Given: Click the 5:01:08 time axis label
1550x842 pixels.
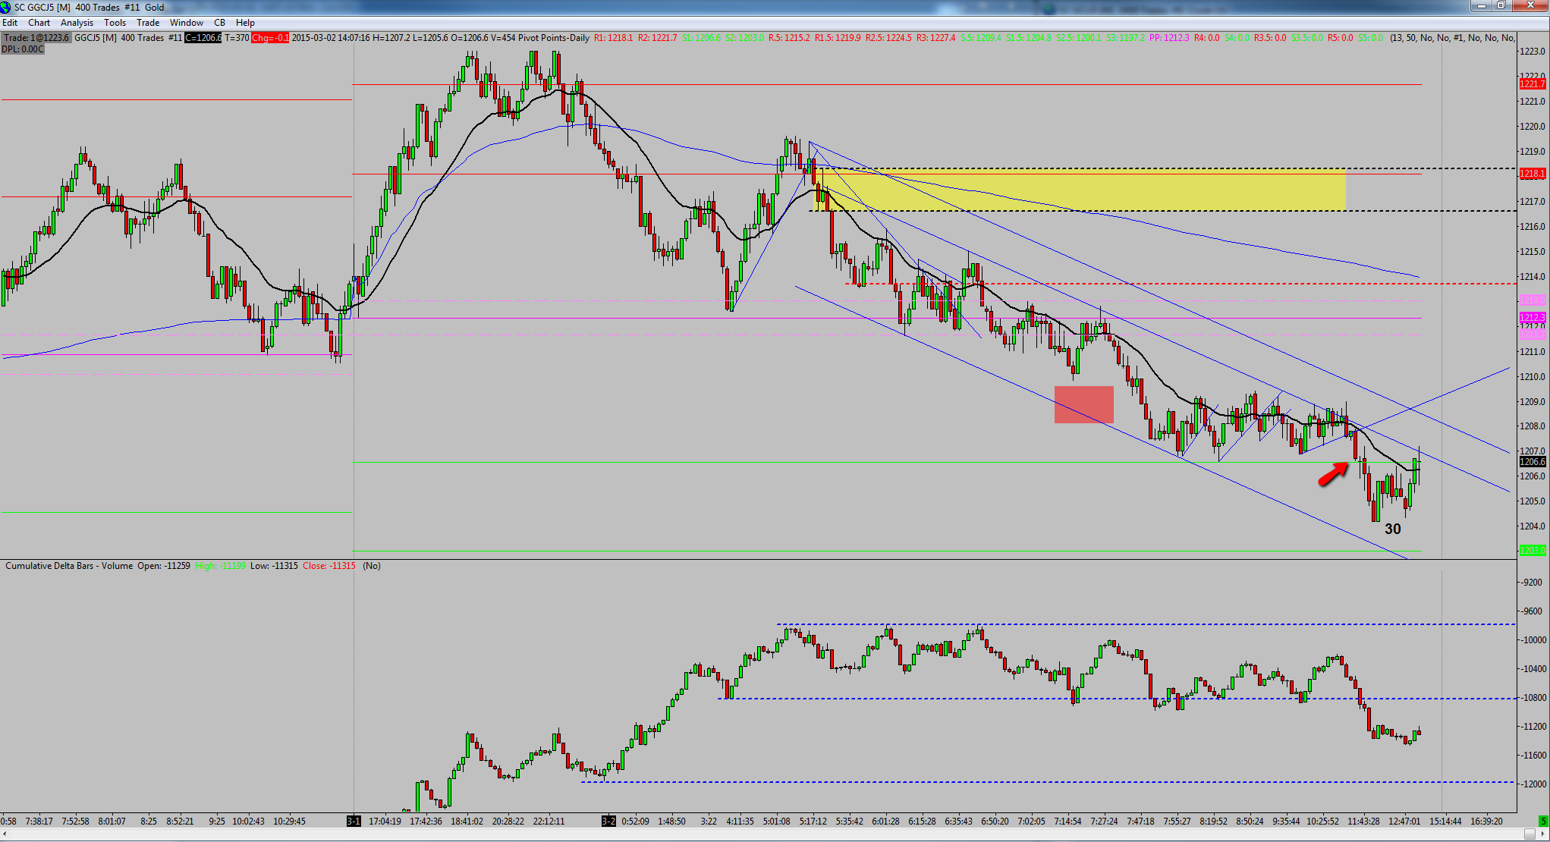Looking at the screenshot, I should (776, 821).
